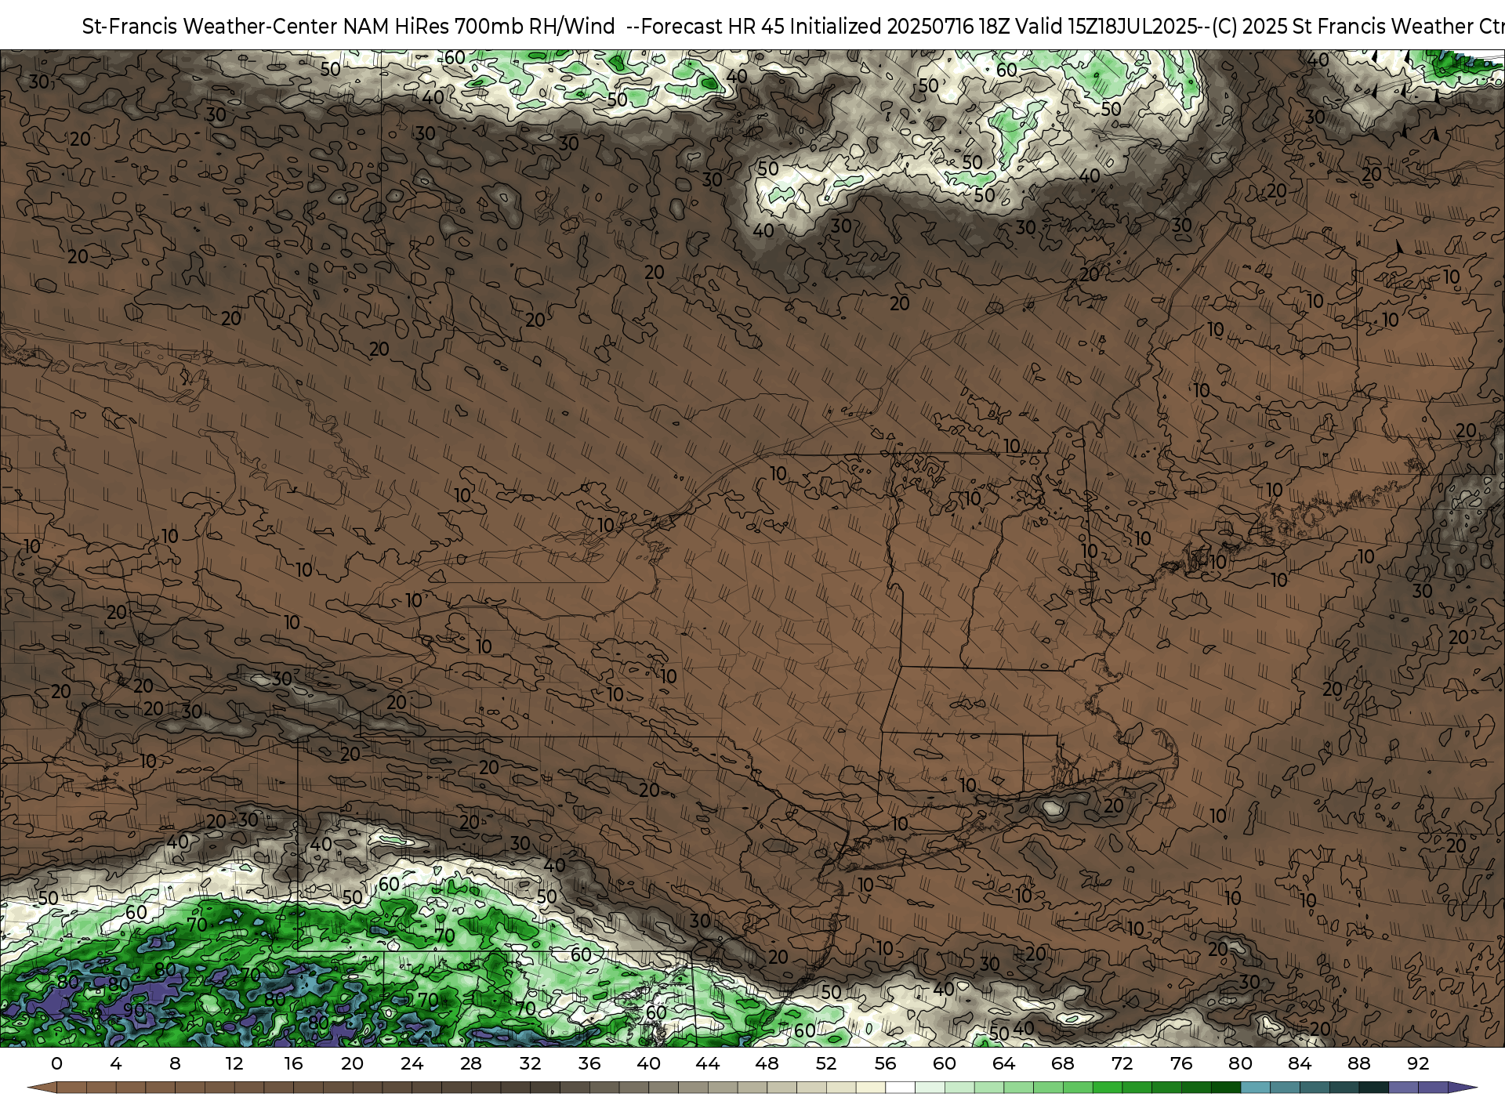
Task: Click the color bar tick label '4'
Action: pos(116,1063)
